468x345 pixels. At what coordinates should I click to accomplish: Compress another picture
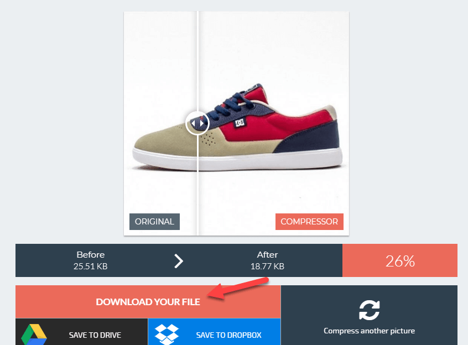pos(369,315)
